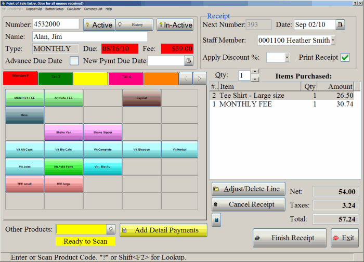Viewport: 364px width, 262px height.
Task: Click the small calculator icon button below Cancel Receipt
Action: pyautogui.click(x=216, y=219)
